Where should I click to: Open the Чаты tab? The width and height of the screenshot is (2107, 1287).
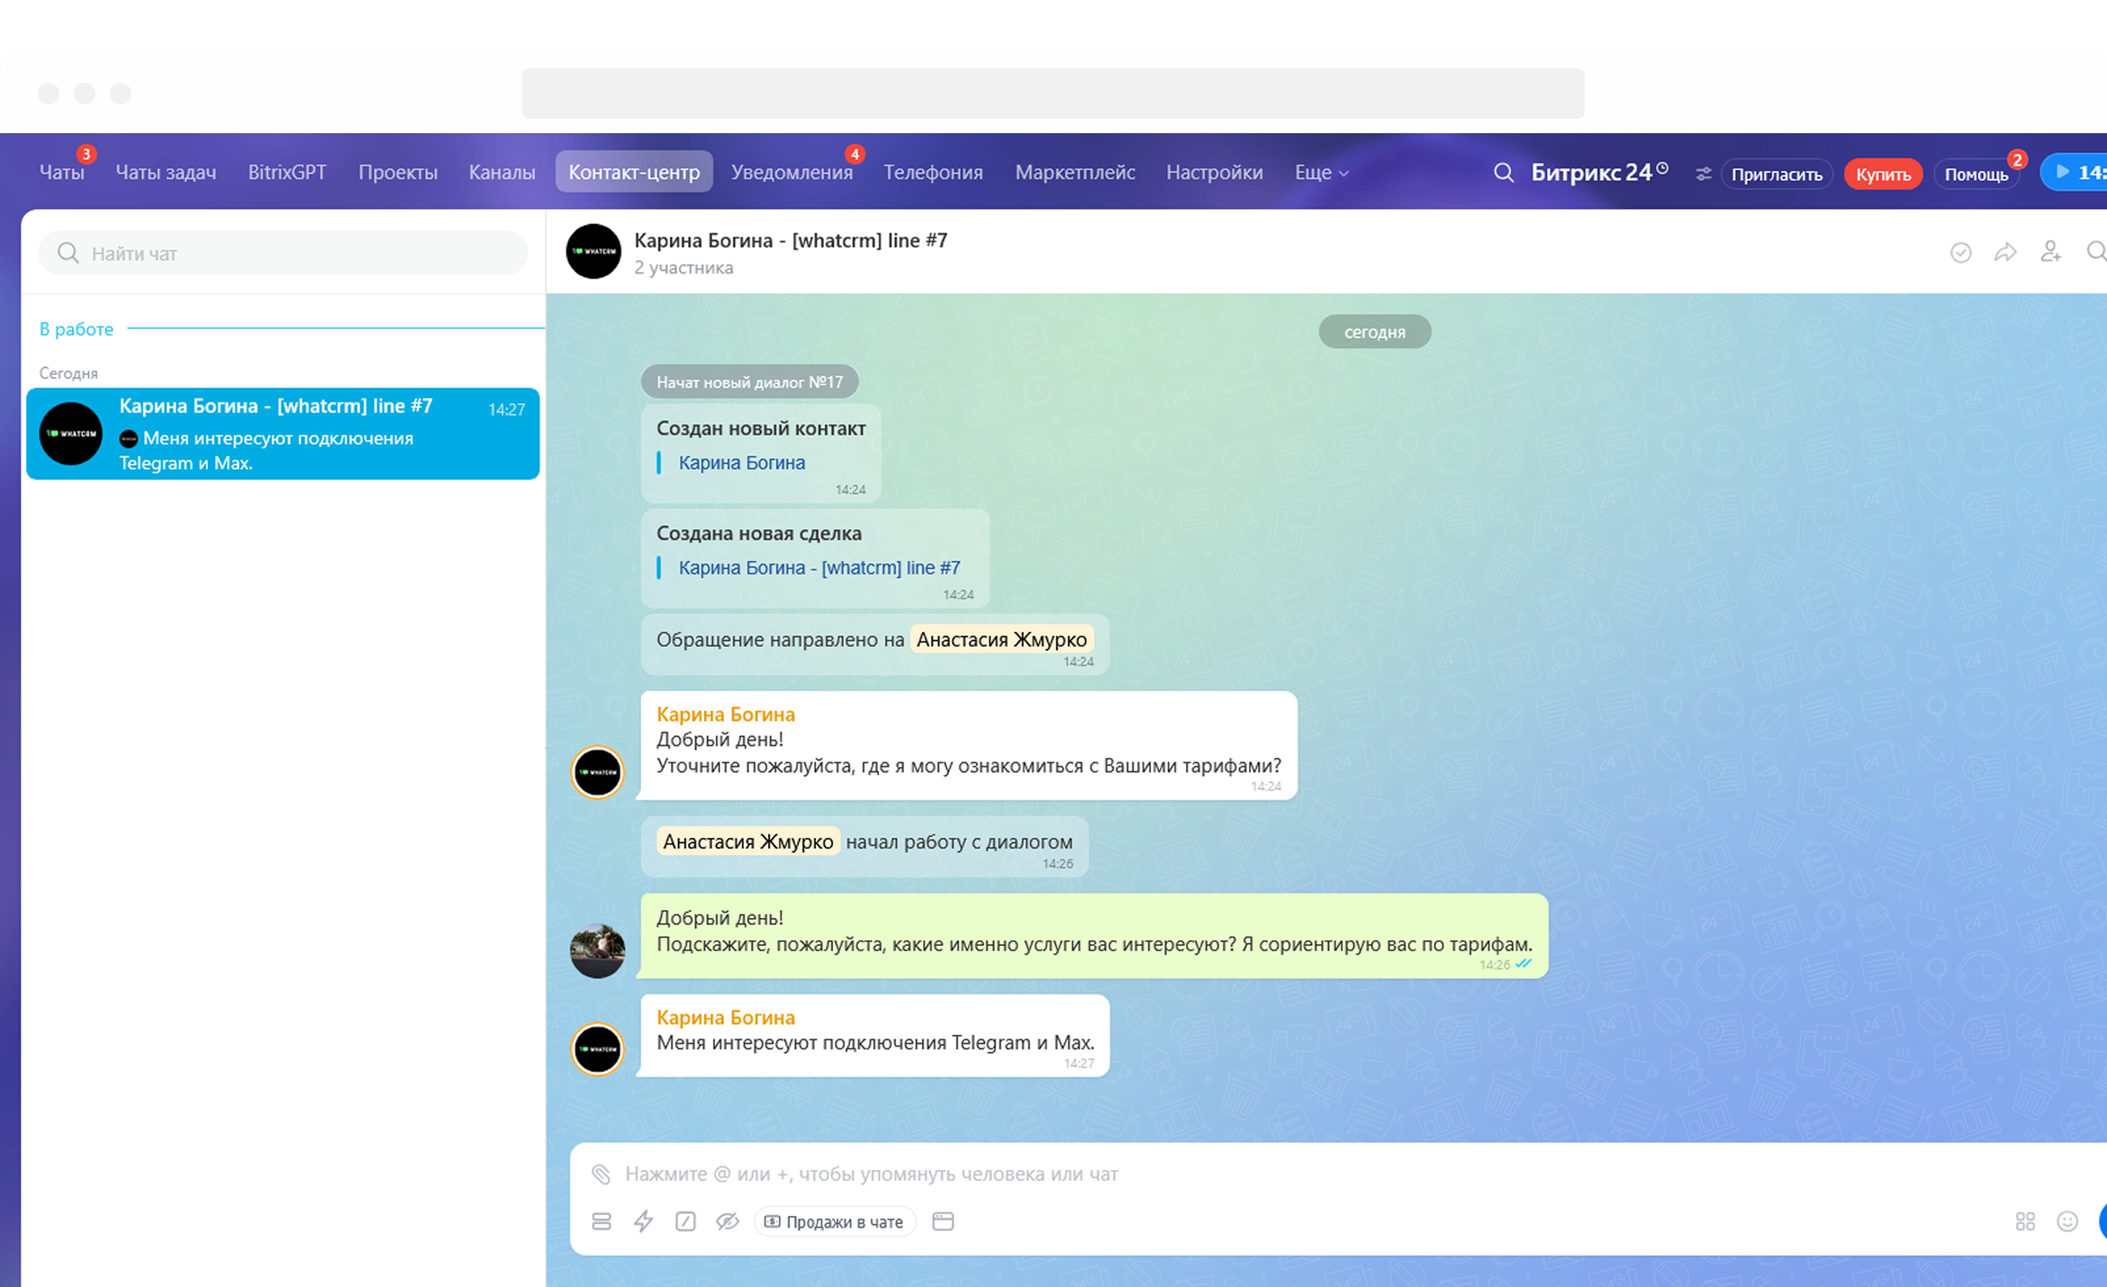pos(61,172)
